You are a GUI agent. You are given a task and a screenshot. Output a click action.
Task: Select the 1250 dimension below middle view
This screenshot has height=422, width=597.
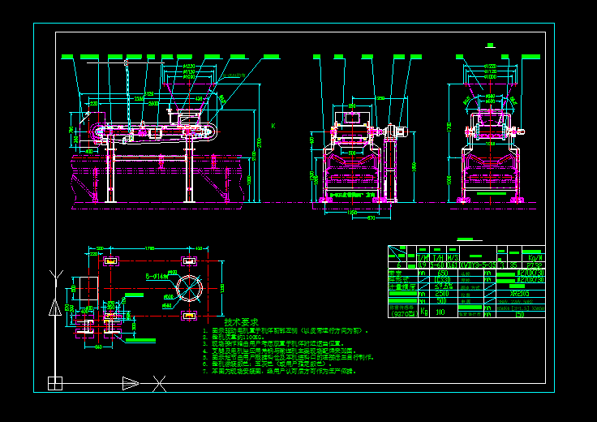(352, 213)
